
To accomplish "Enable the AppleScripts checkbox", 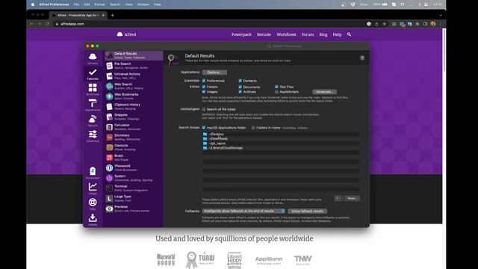I will (x=276, y=92).
